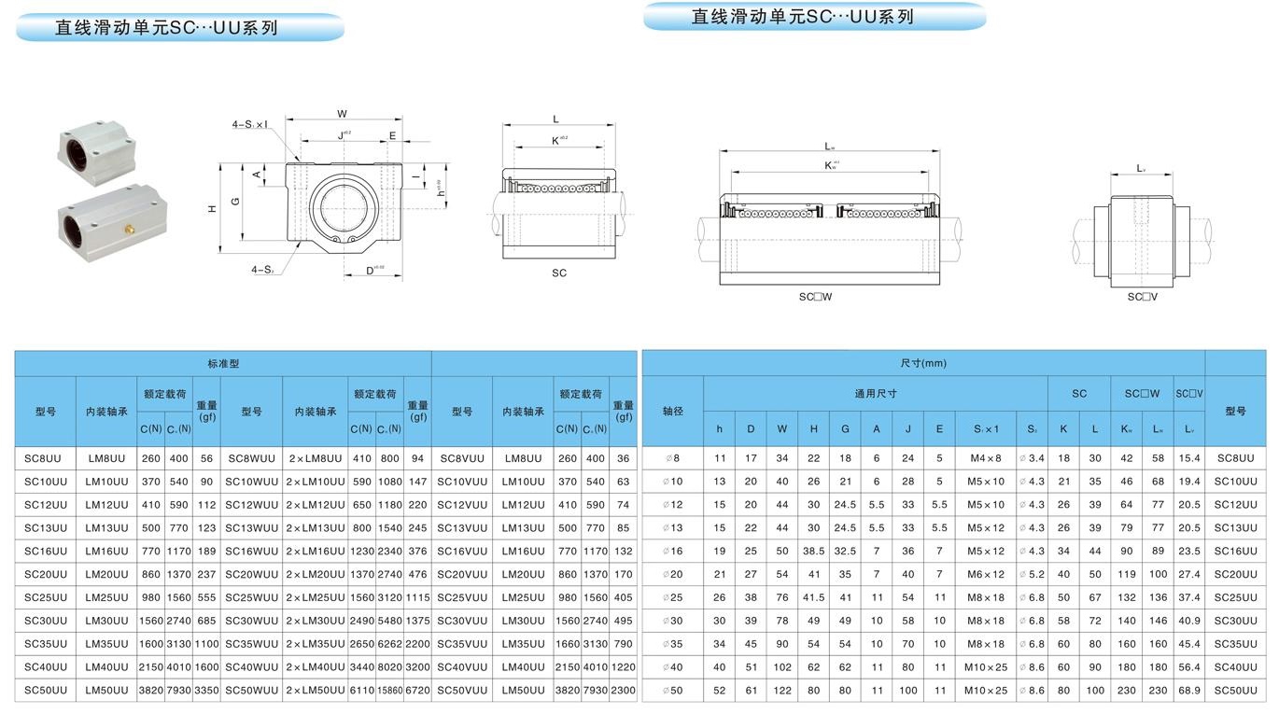Click the 6720 weight value

(x=418, y=691)
